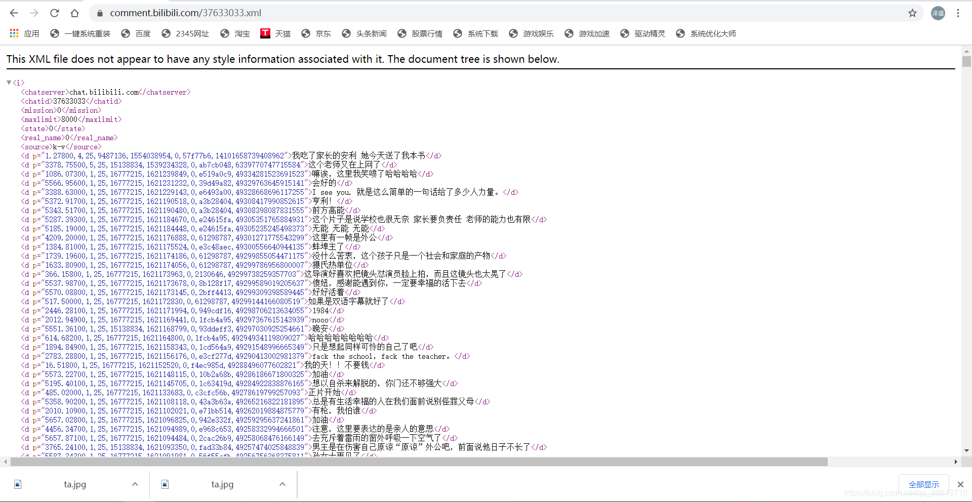This screenshot has height=502, width=972.
Task: Open the 百度 bookmark
Action: click(136, 33)
